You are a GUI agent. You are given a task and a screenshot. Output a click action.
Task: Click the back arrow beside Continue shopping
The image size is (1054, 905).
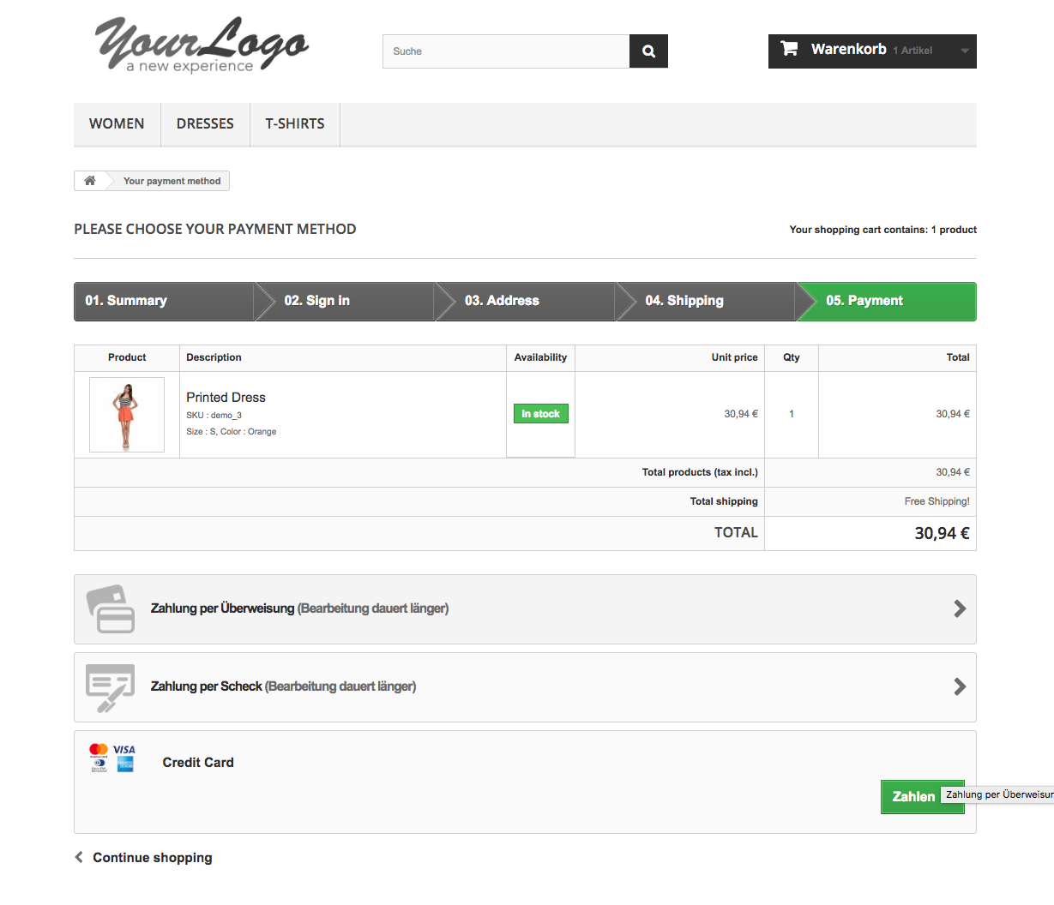click(80, 857)
